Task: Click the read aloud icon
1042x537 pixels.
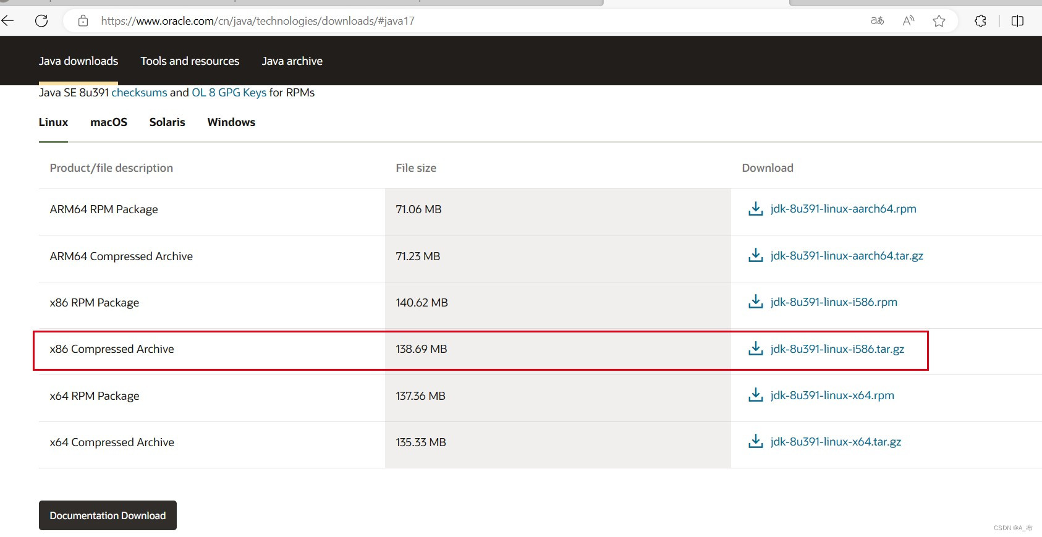Action: pyautogui.click(x=908, y=21)
